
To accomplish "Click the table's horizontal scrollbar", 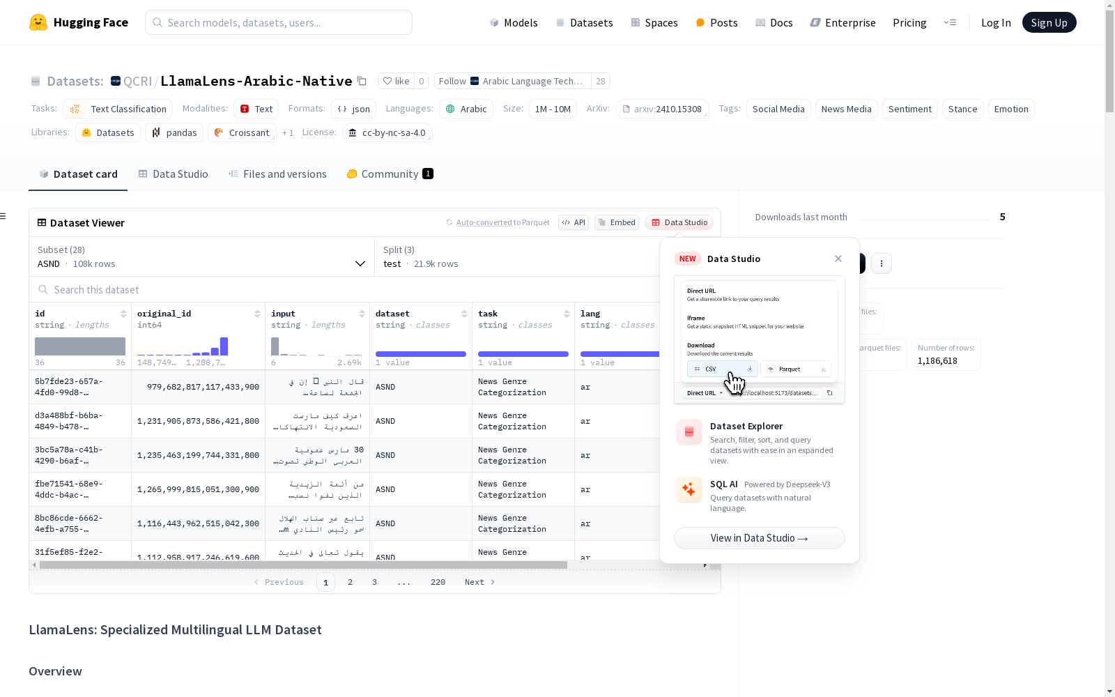I will pyautogui.click(x=303, y=565).
